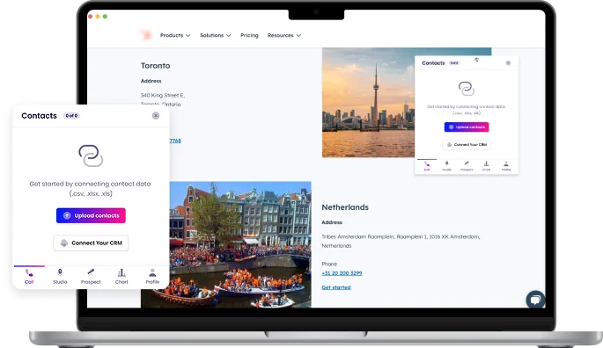Screen dimensions: 603x348
Task: Click the chain link icon in large panel
Action: click(91, 156)
